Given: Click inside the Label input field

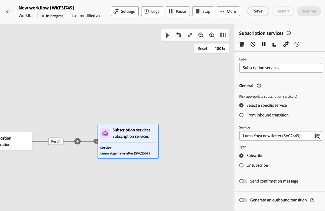Looking at the screenshot, I should click(280, 68).
